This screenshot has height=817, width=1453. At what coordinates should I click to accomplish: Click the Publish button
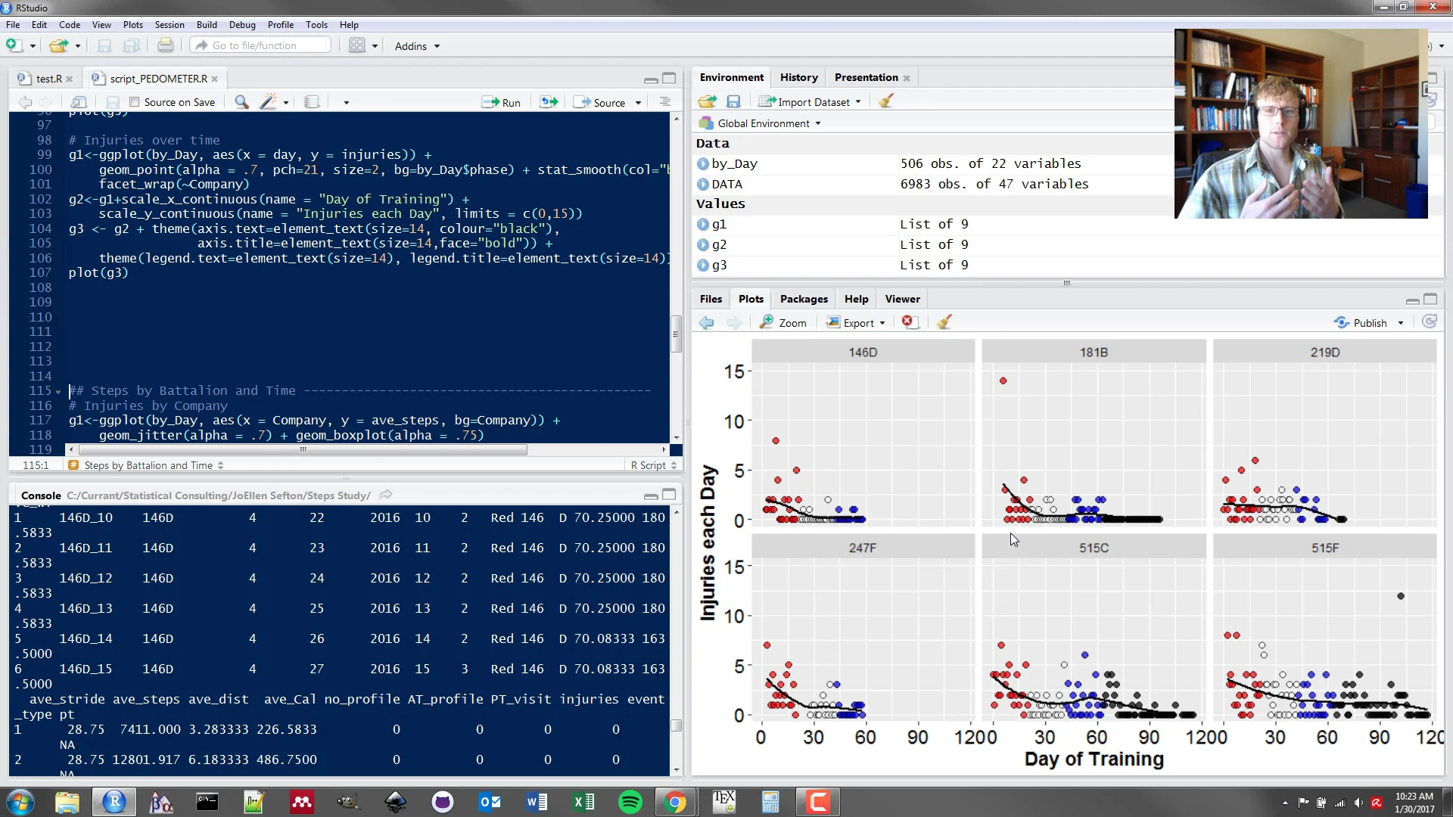tap(1361, 323)
